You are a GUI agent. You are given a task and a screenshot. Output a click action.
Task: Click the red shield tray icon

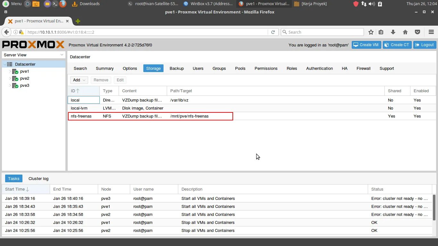356,4
